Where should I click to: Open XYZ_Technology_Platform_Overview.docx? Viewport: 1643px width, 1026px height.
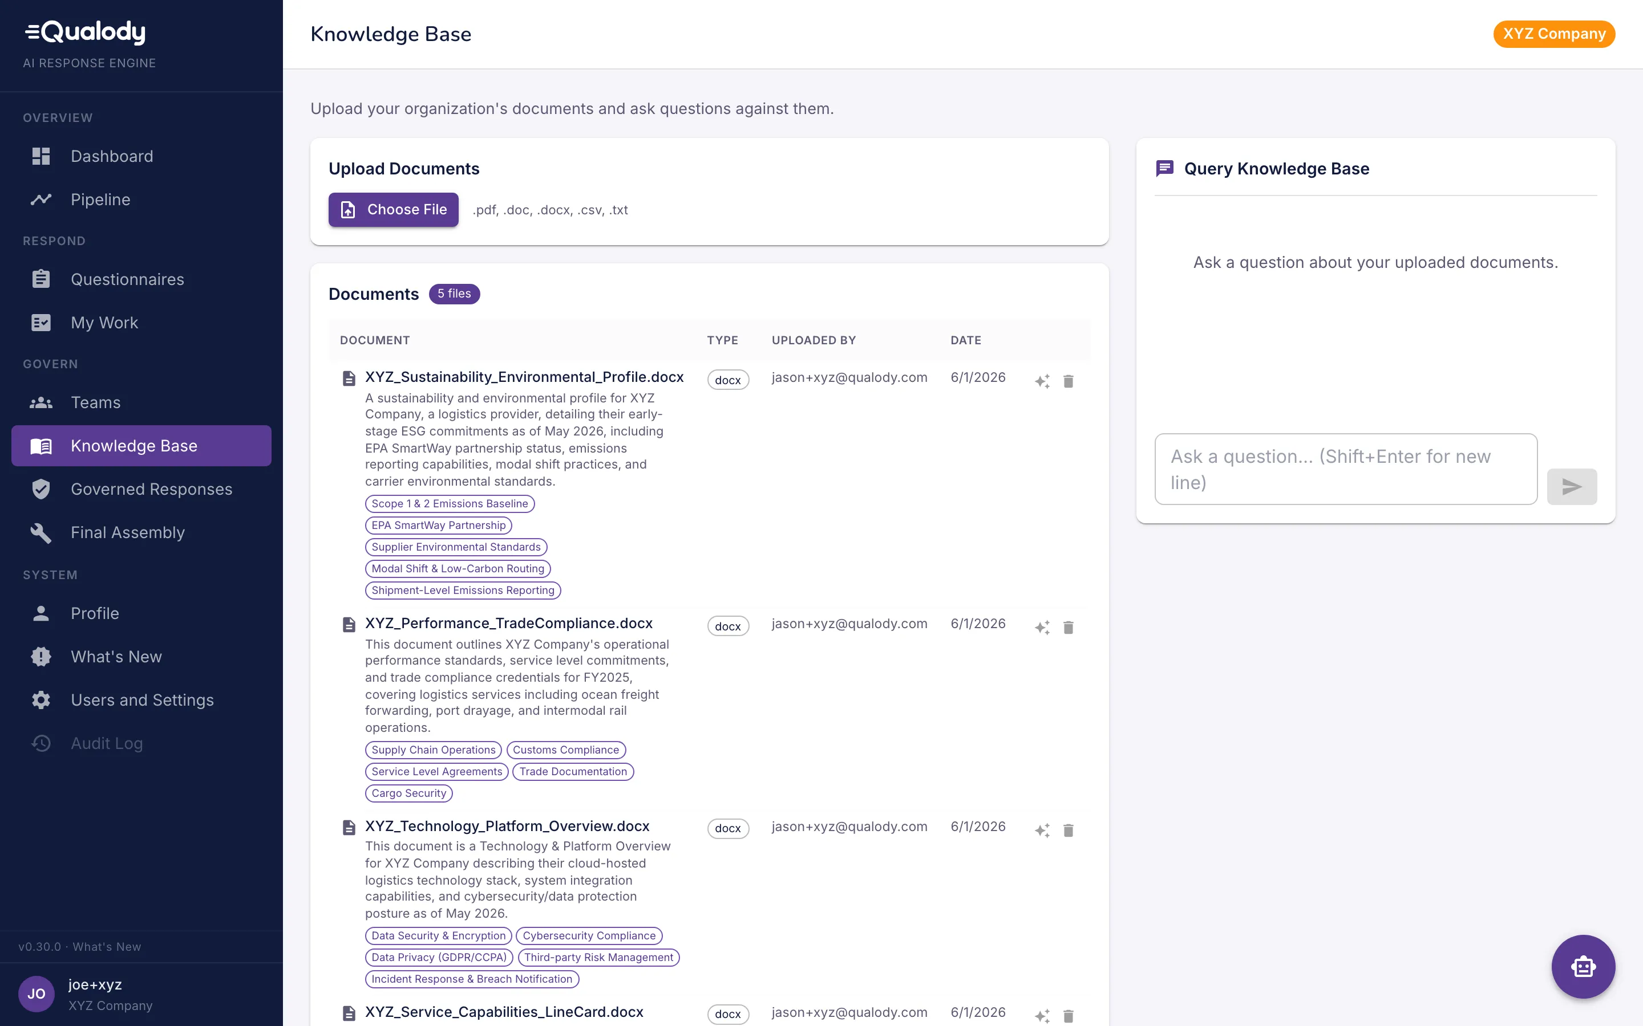tap(507, 826)
